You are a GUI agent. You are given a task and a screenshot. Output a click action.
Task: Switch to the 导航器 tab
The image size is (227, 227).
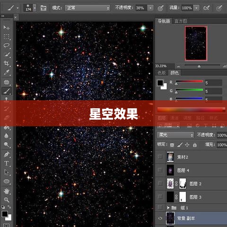tap(164, 21)
